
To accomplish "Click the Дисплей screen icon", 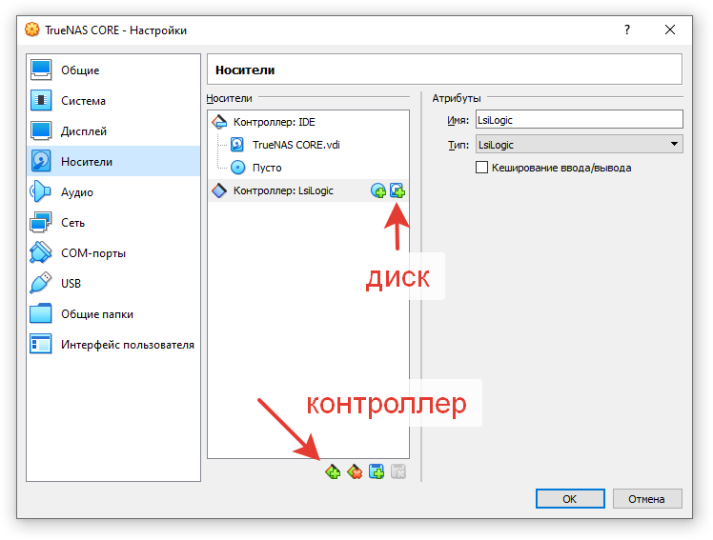I will 41,130.
